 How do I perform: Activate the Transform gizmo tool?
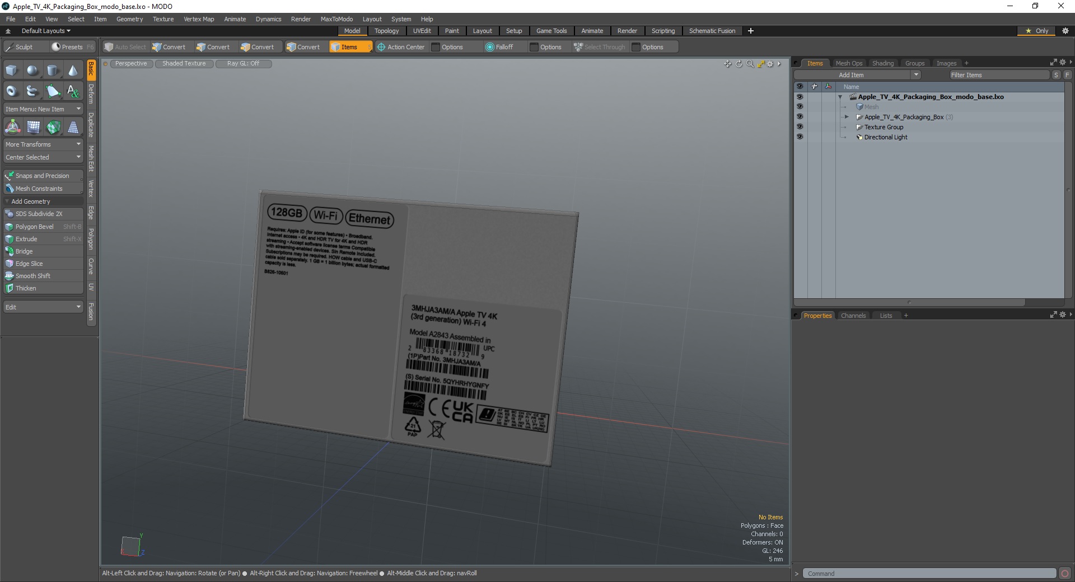(x=12, y=127)
